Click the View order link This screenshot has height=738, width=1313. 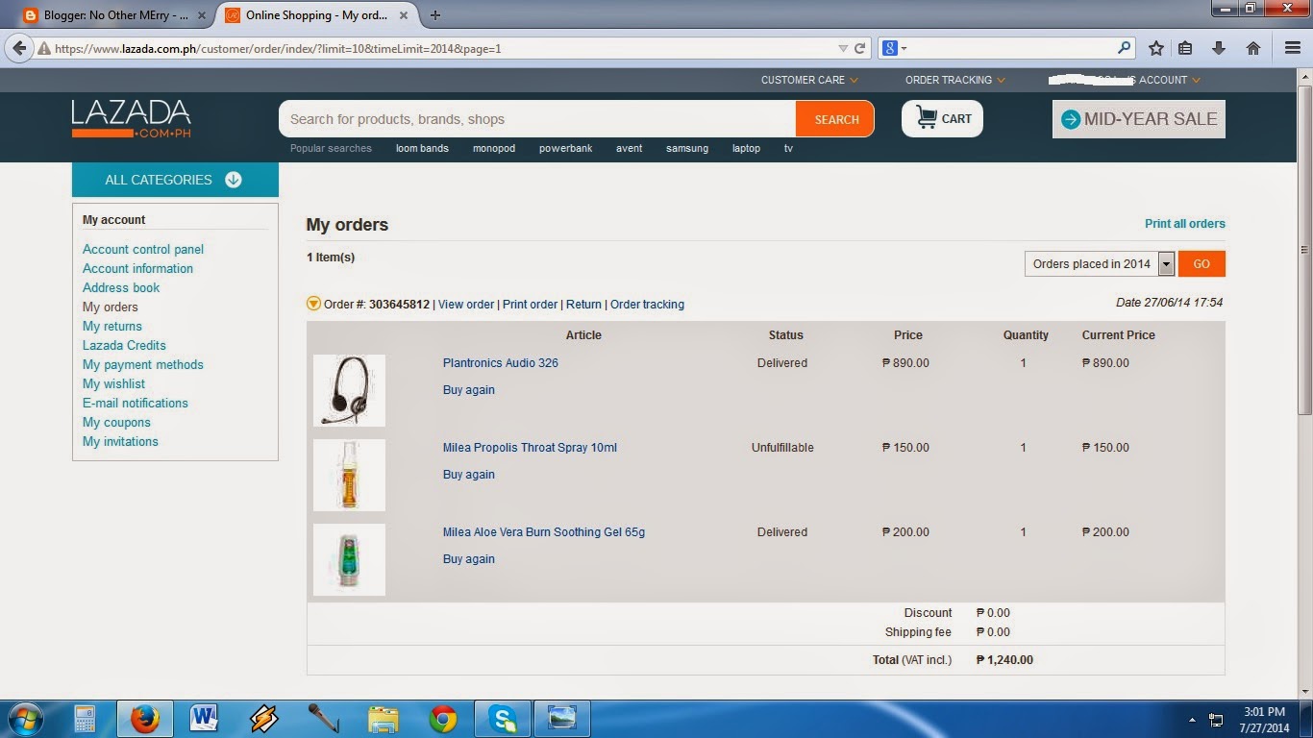pyautogui.click(x=466, y=305)
